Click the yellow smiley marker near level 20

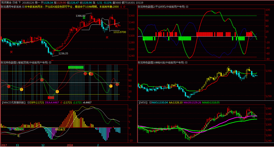(x=57, y=92)
